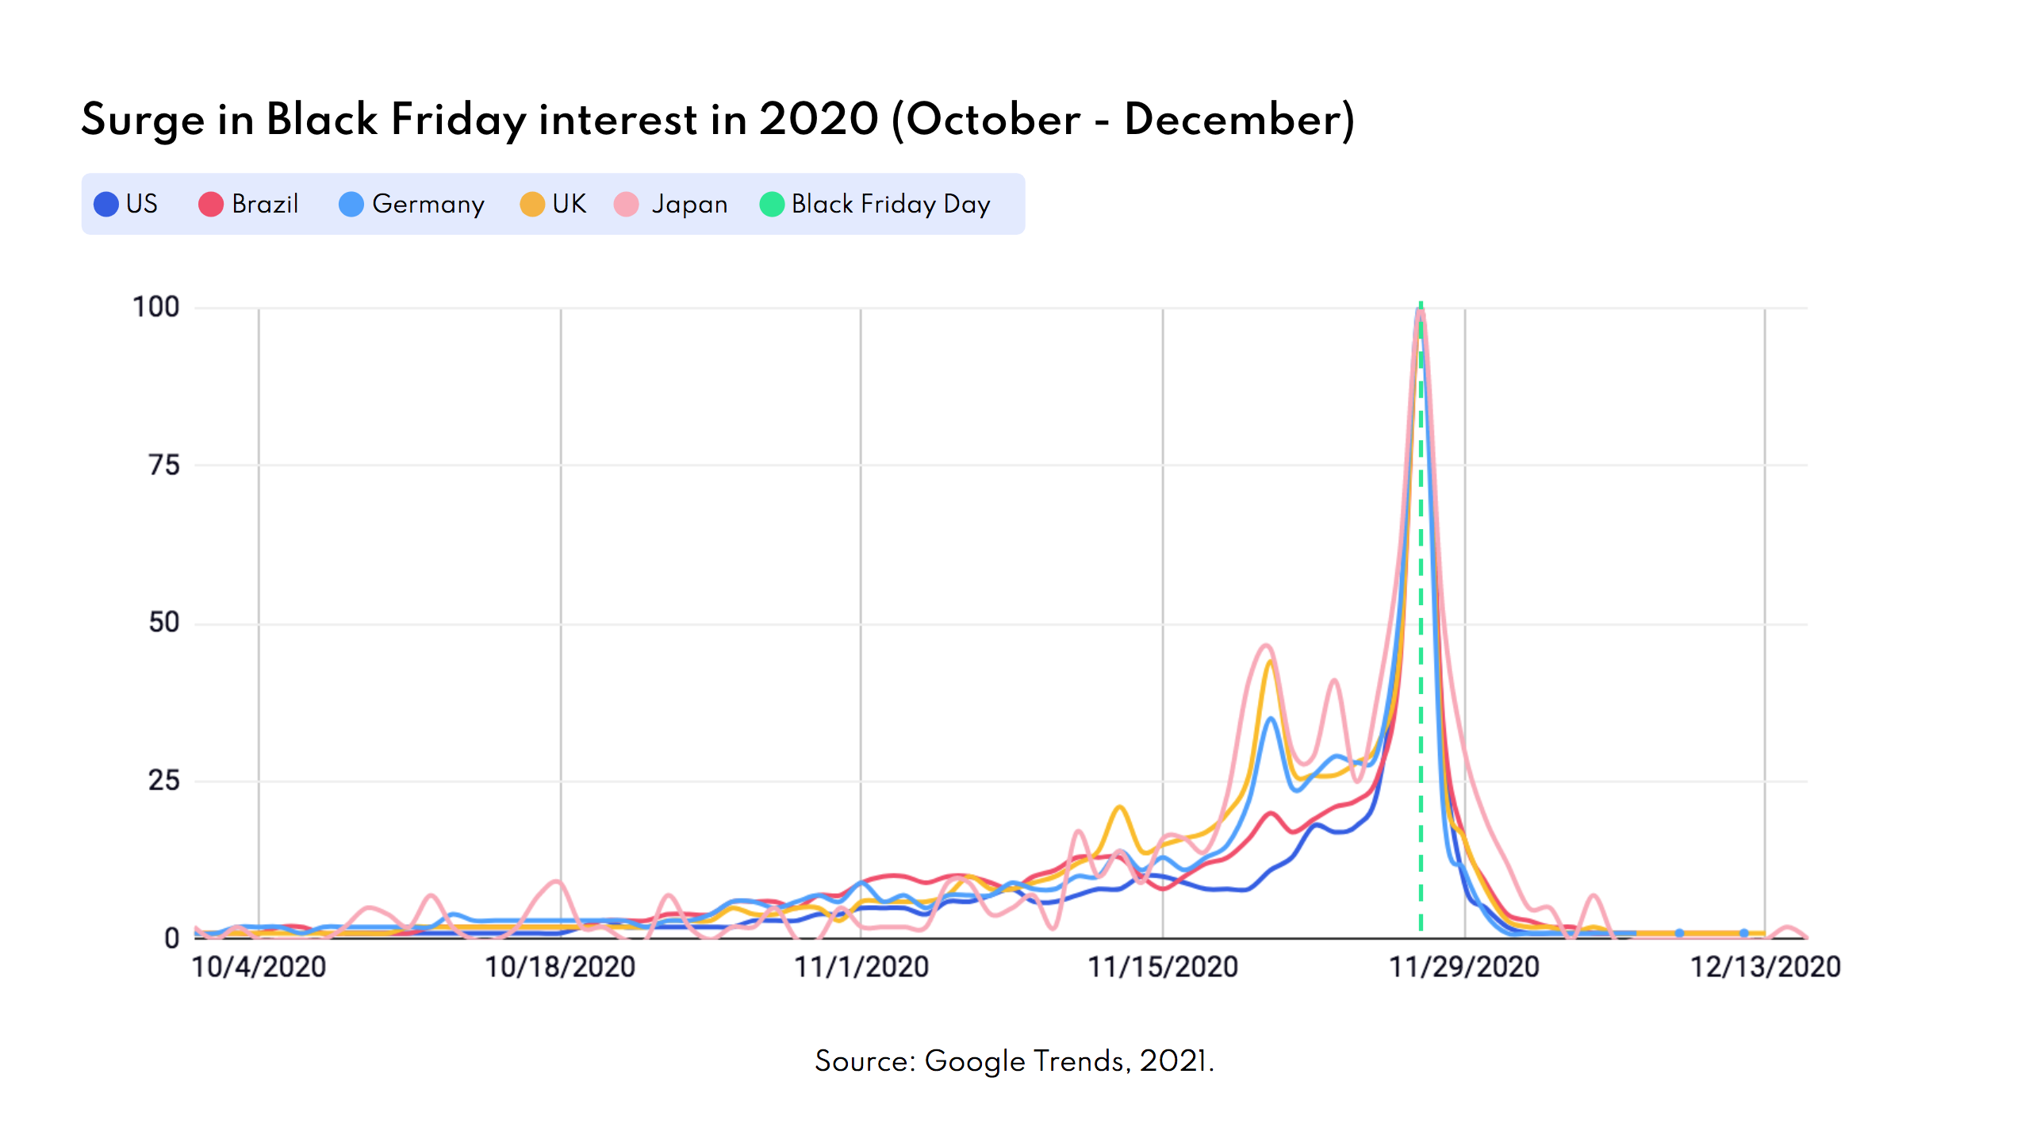Select the Japan legend label
2029x1139 pixels.
coord(689,205)
